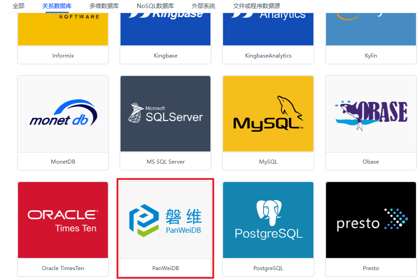Choose the PostgreSQL elephant logo
Viewport: 420px width, 280px height.
(268, 220)
